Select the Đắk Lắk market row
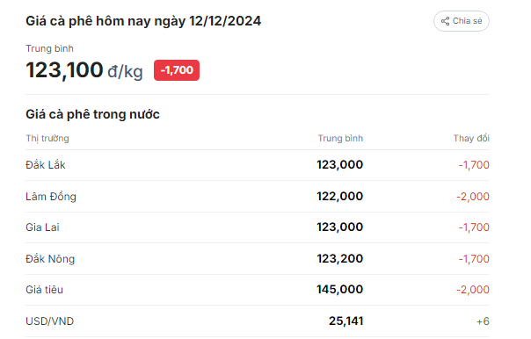Screen dimensions: 531x339 258,165
